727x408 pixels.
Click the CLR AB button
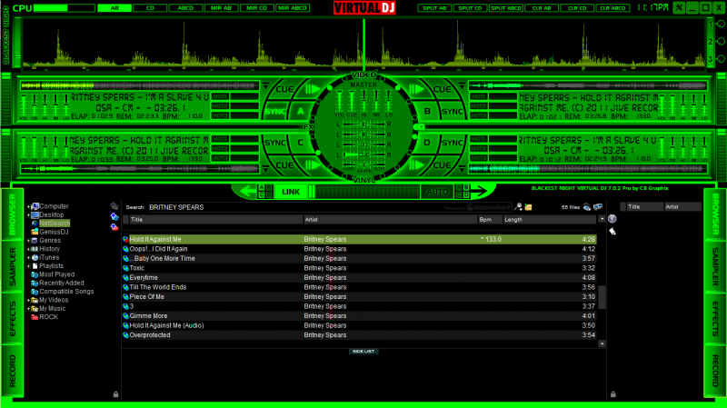tap(542, 8)
